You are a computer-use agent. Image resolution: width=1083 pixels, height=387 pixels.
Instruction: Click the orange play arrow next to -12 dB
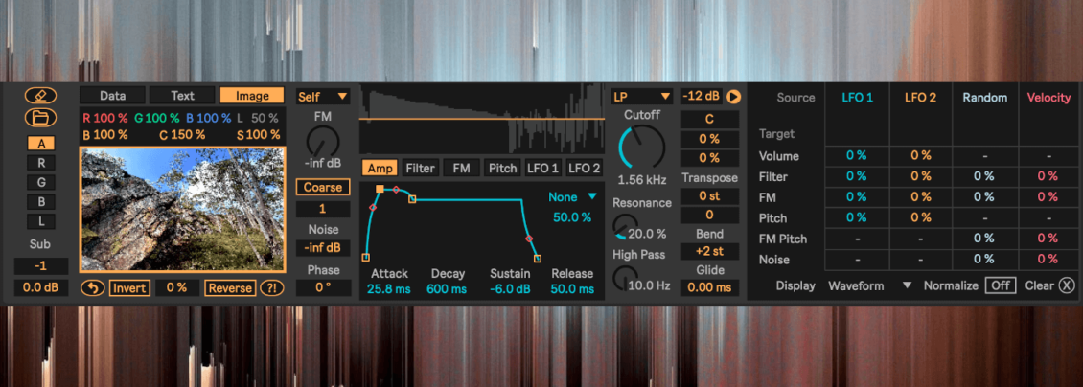733,97
